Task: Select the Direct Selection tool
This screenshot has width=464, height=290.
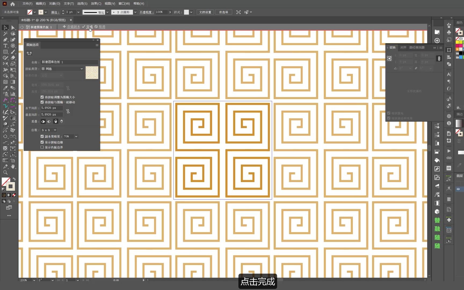Action: [13, 28]
